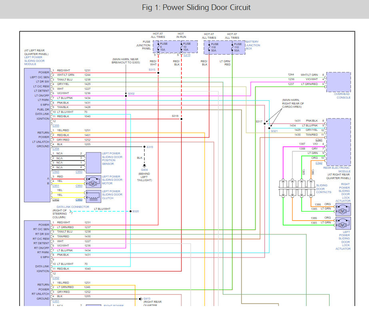Click the rear electronic module box
Viewport: 369px width, 314px height.
pos(338,142)
